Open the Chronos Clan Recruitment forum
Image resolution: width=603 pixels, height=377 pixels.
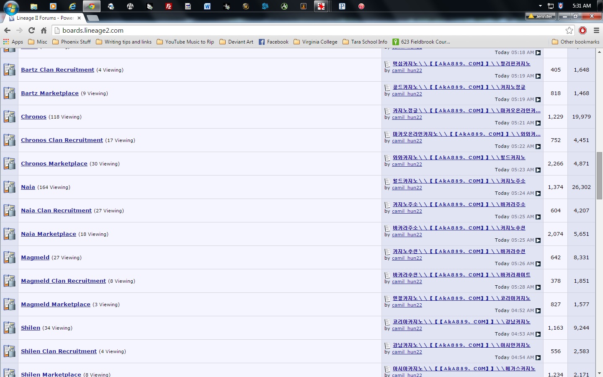[x=62, y=140]
